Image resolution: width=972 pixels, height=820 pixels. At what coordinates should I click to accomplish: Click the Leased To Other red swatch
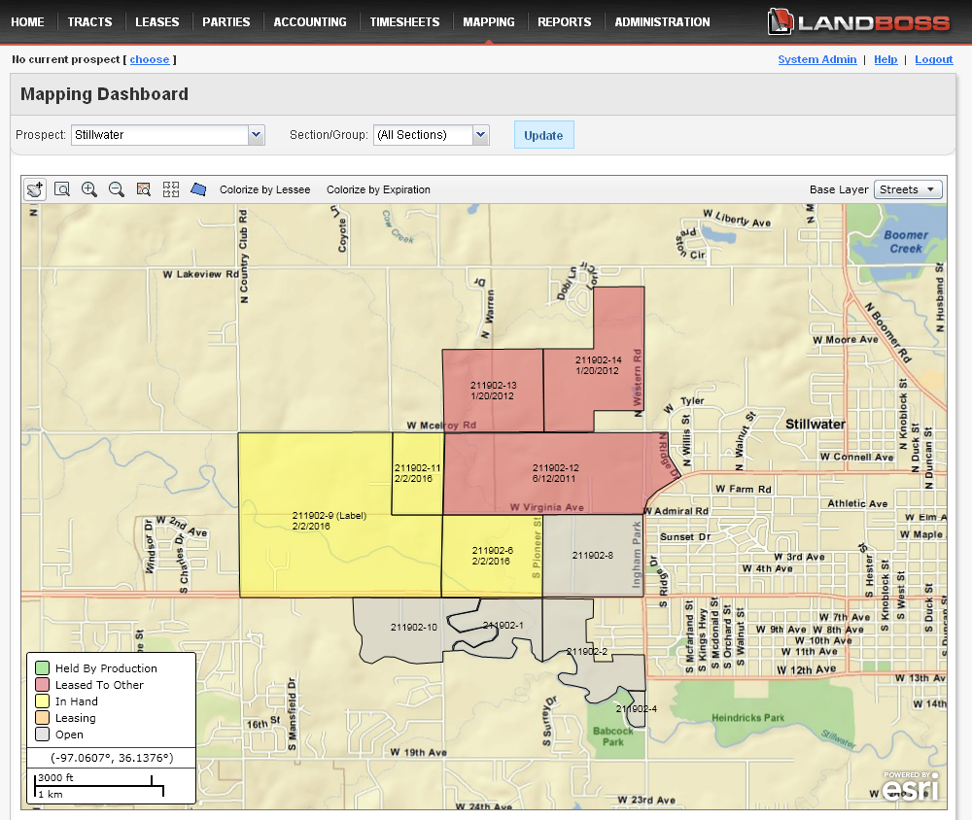tap(42, 685)
